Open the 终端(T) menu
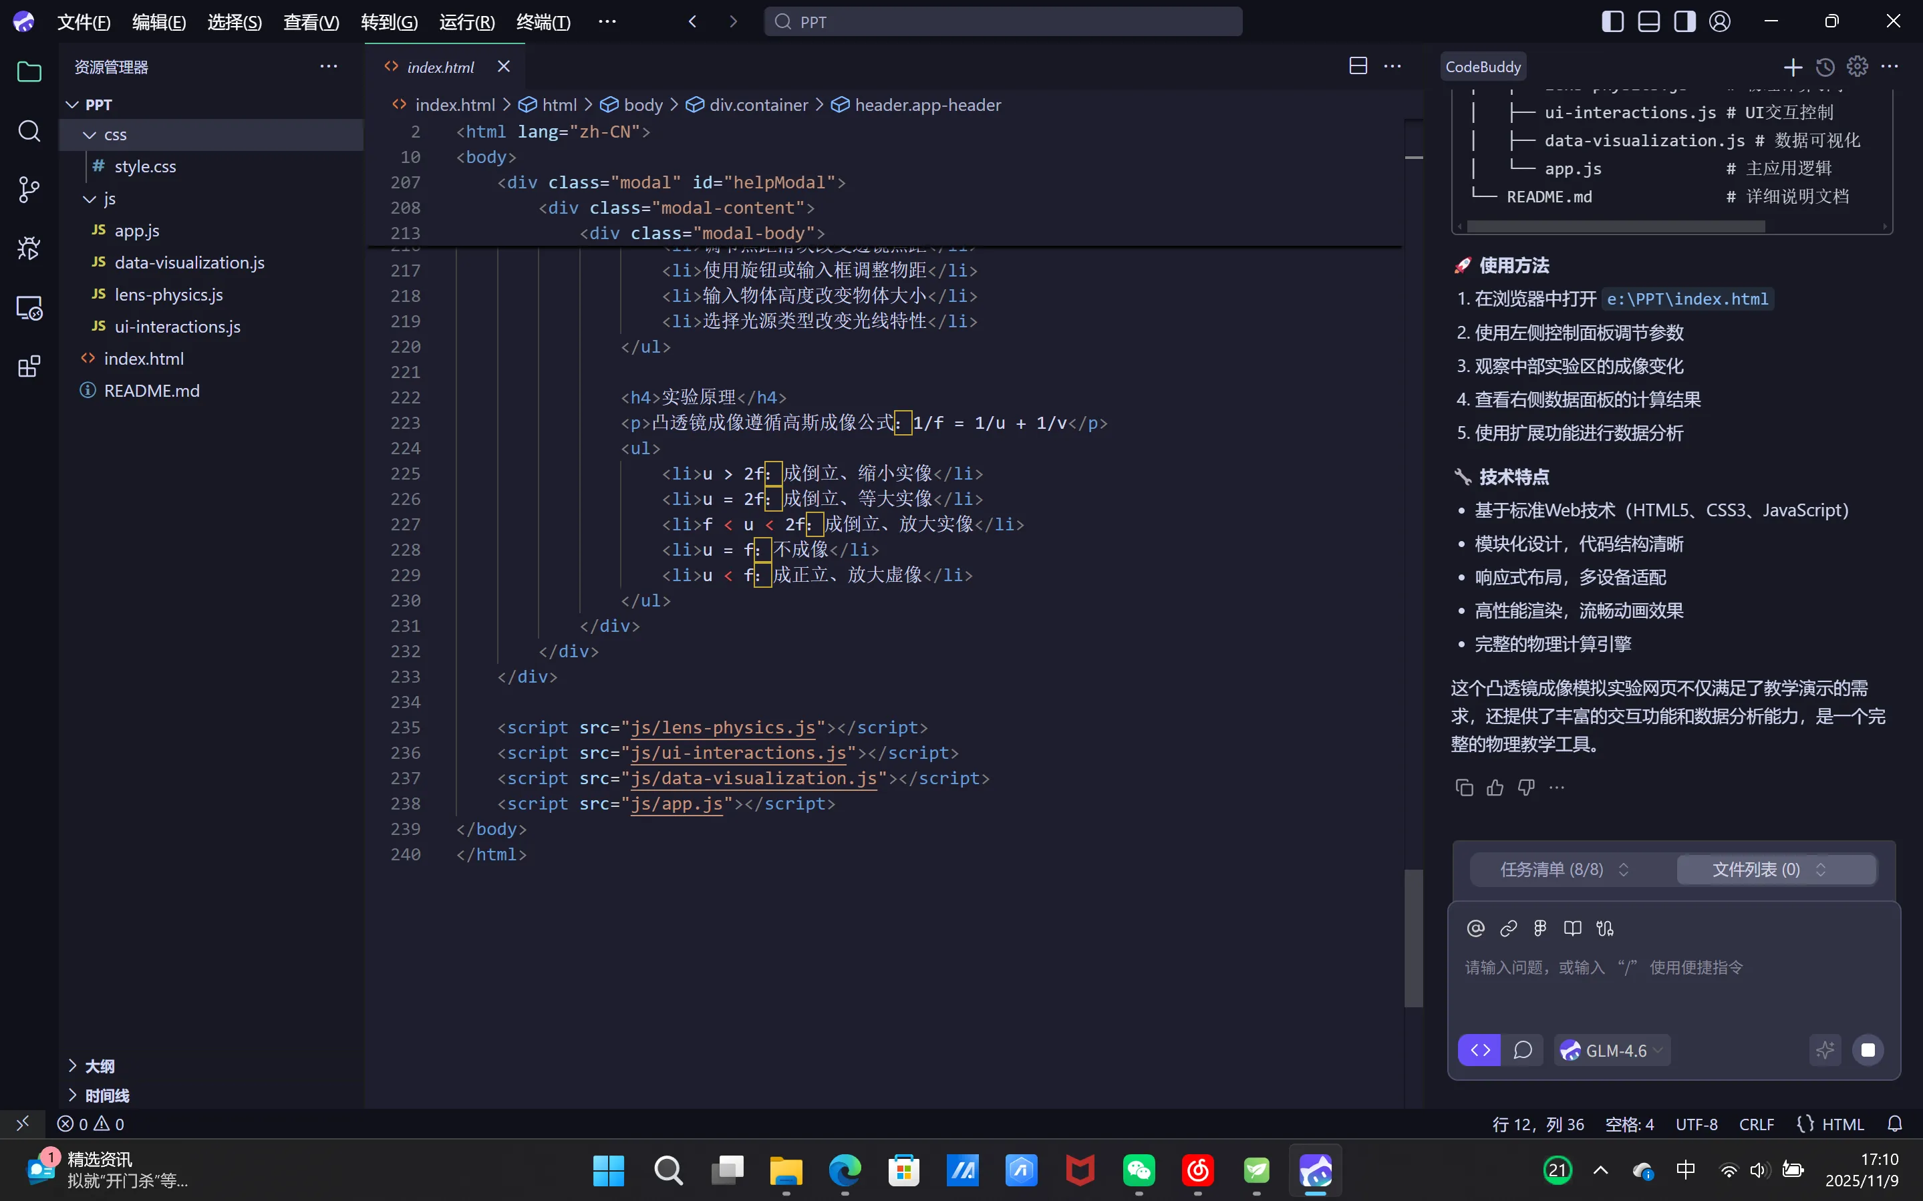 (x=543, y=21)
